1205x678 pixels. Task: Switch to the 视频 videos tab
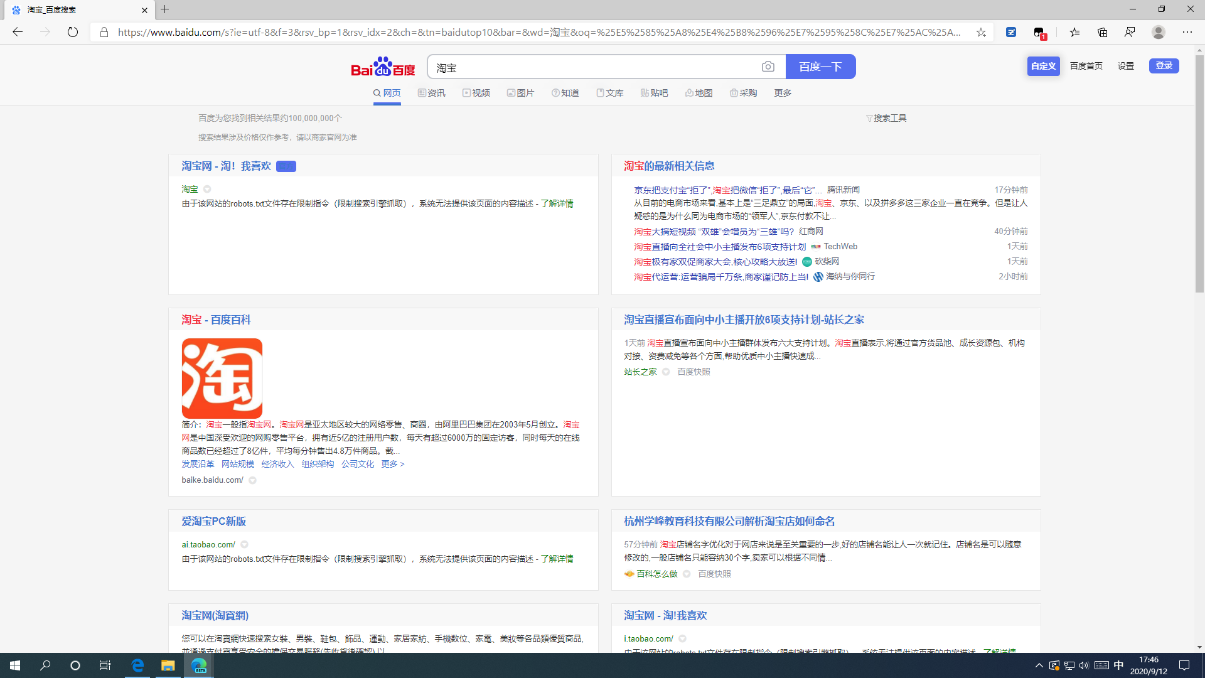pos(476,92)
